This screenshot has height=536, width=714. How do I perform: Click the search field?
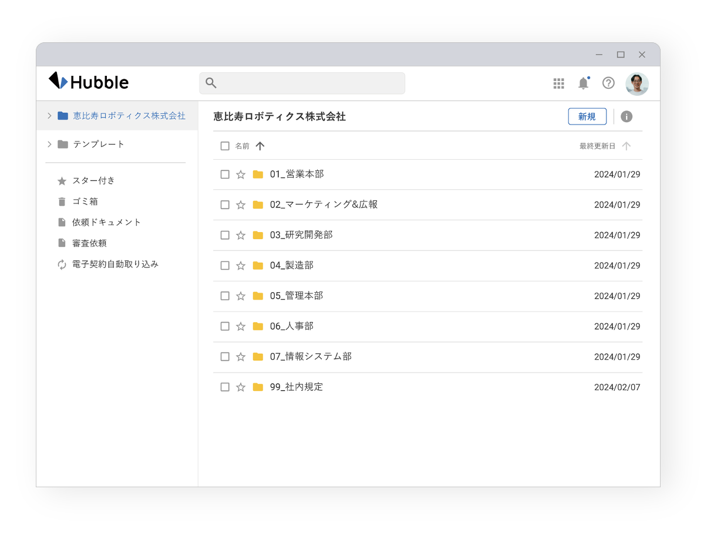coord(302,83)
